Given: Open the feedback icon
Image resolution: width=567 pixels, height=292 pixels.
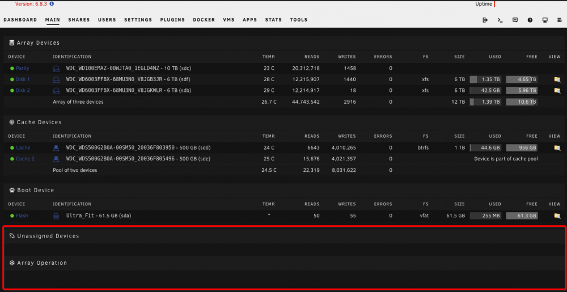Looking at the screenshot, I should (x=515, y=20).
